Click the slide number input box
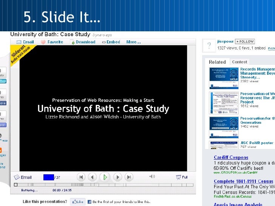Image resolution: width=275 pixels, height=206 pixels. pos(49,177)
